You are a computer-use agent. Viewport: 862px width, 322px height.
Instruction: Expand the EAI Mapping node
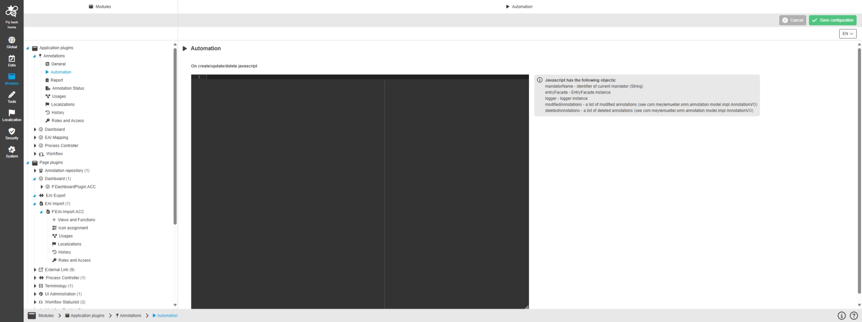[x=35, y=137]
